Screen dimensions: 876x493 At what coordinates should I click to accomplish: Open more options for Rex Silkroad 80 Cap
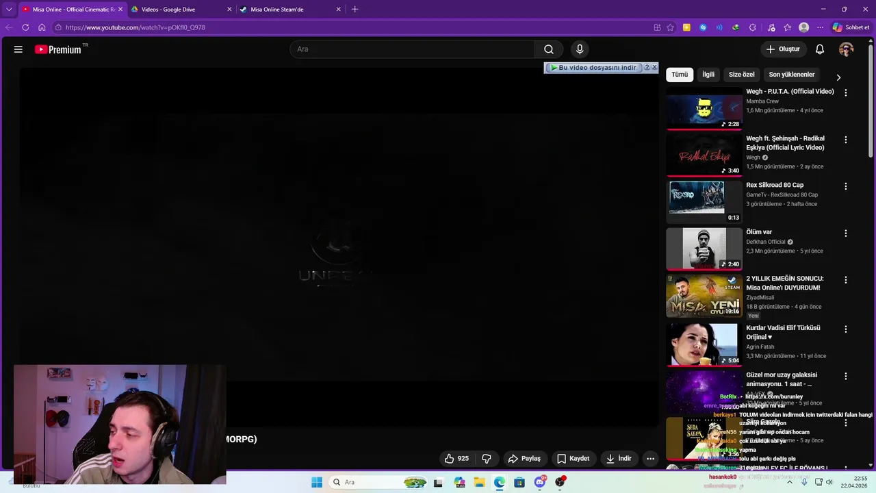pos(846,186)
